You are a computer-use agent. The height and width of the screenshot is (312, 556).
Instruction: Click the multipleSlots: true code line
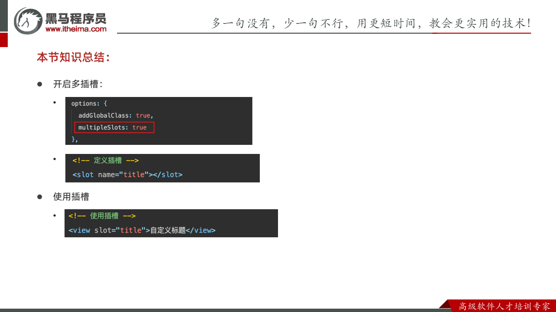[113, 128]
